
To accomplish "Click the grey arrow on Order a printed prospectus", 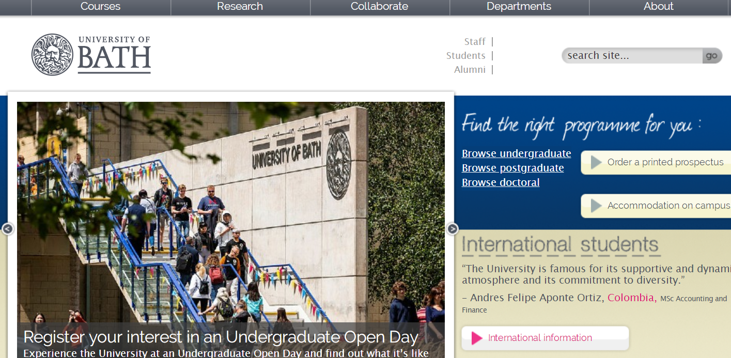I will [596, 162].
